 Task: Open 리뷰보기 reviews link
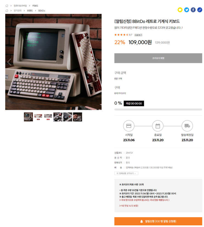[138, 35]
